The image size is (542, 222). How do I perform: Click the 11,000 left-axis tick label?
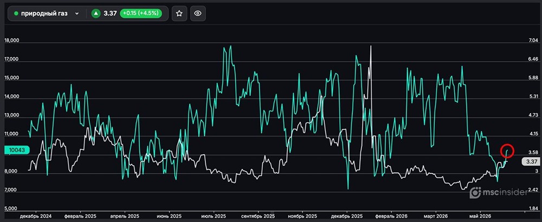tap(11, 134)
